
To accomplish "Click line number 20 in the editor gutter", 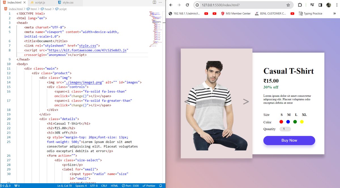I will (8, 119).
